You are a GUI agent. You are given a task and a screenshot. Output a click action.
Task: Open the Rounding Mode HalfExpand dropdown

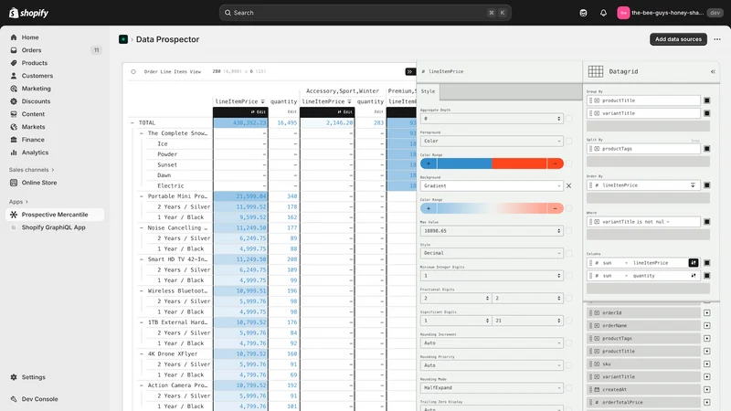point(492,387)
